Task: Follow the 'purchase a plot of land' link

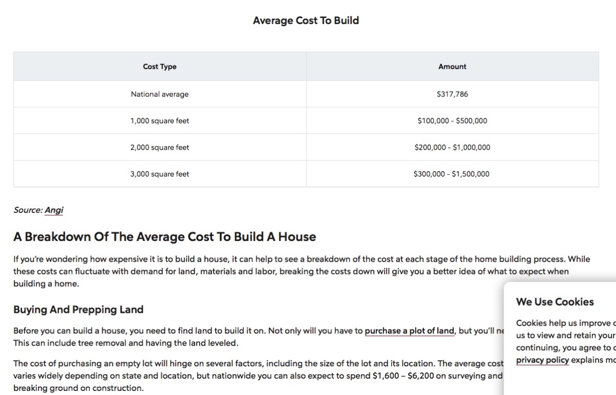Action: coord(409,331)
